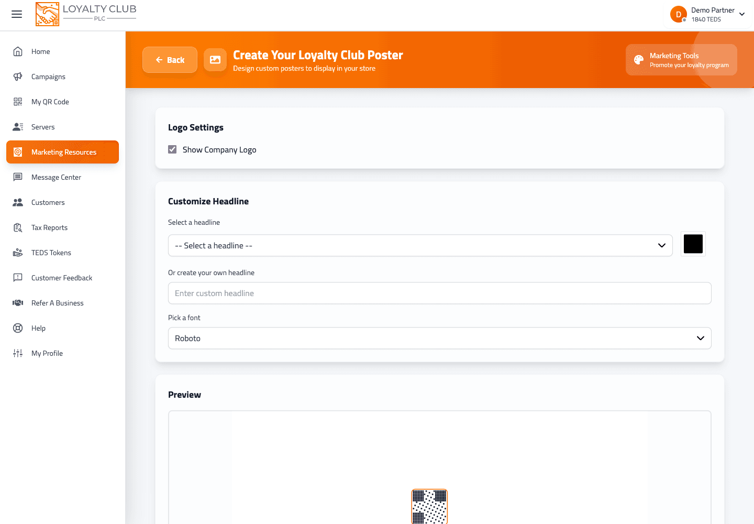Open My Profile settings

[62, 353]
